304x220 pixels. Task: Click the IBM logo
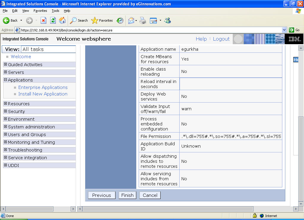294,39
